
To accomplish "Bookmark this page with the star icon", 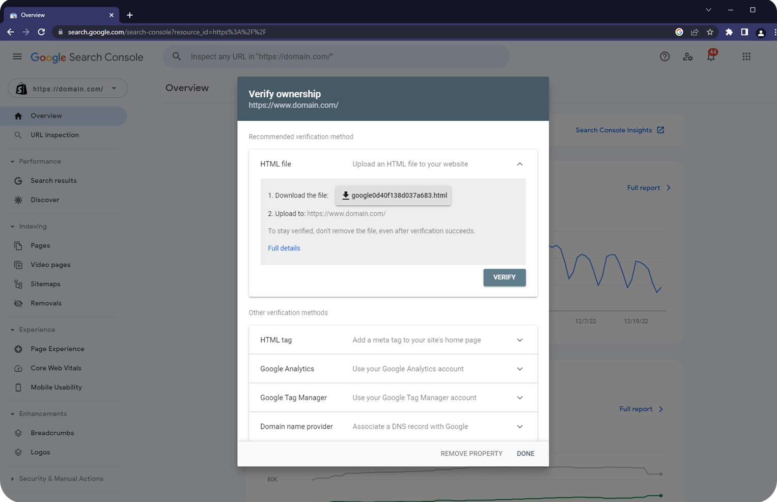I will (x=710, y=32).
